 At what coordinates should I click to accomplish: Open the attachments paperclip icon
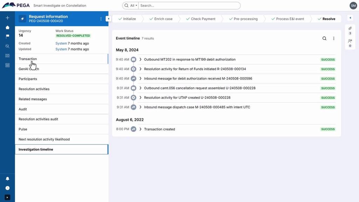tap(350, 28)
